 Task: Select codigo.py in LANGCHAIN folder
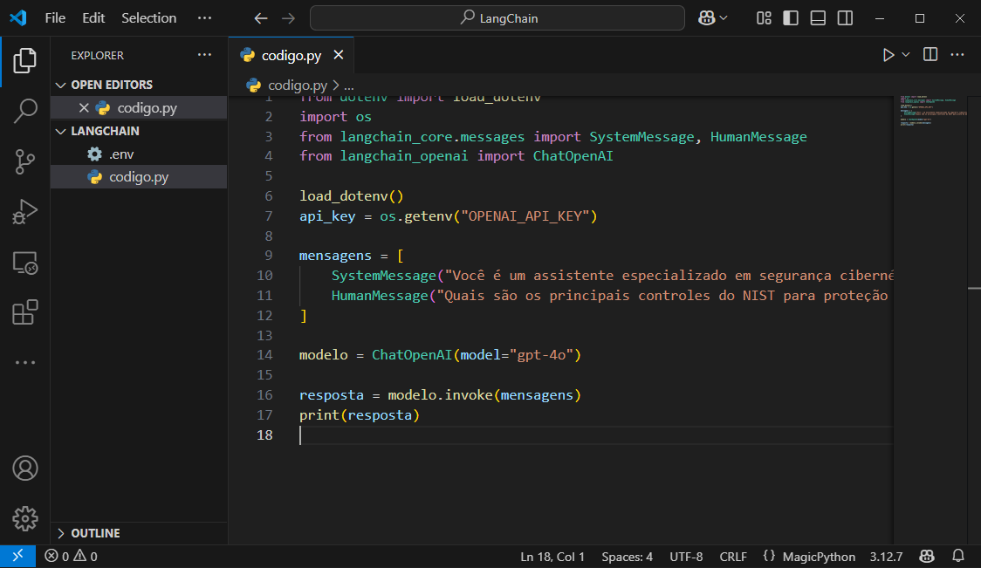(139, 177)
